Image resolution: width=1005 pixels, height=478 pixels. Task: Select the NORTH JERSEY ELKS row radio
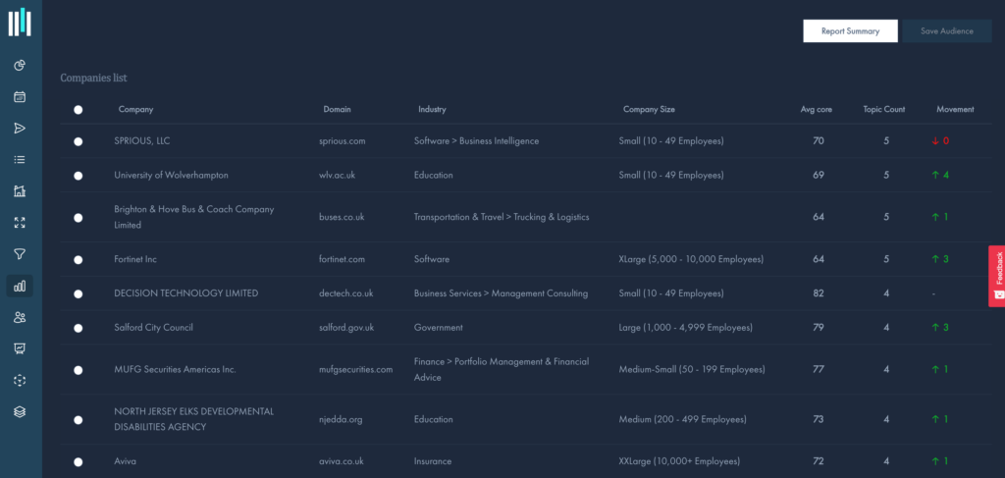[79, 420]
